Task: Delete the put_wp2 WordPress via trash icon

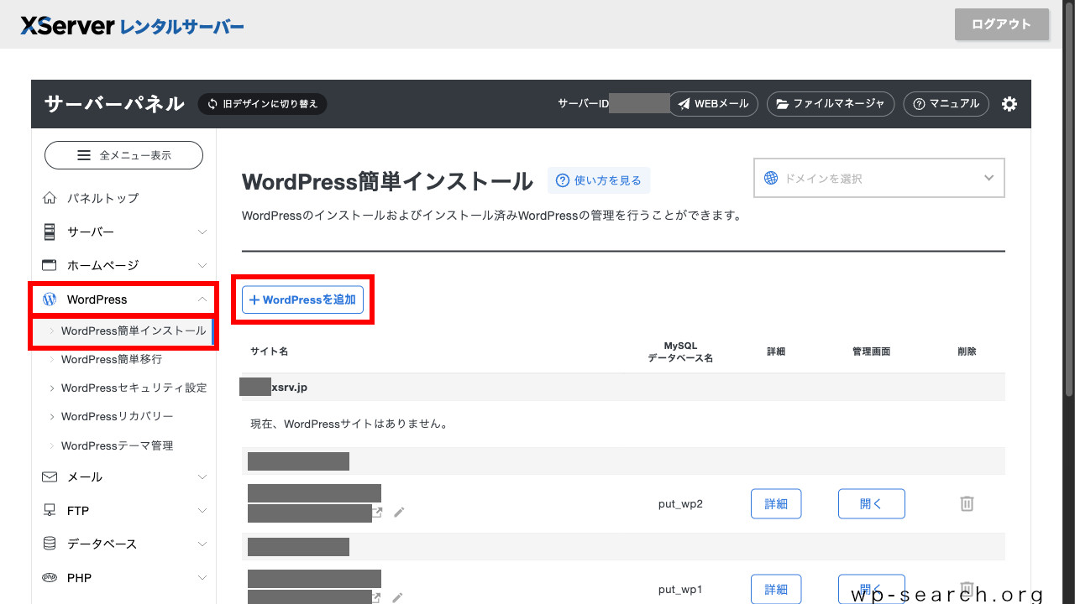Action: (967, 503)
